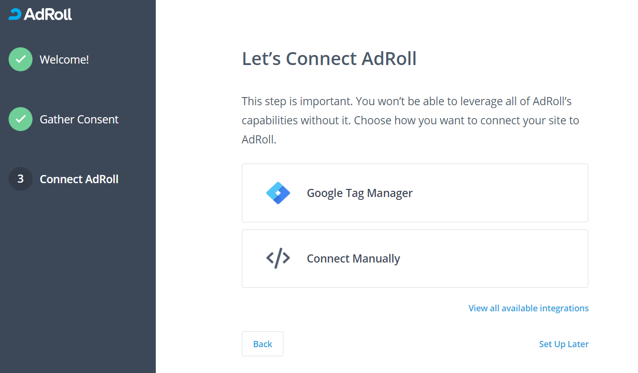Click the Let's Connect AdRoll heading

[329, 59]
